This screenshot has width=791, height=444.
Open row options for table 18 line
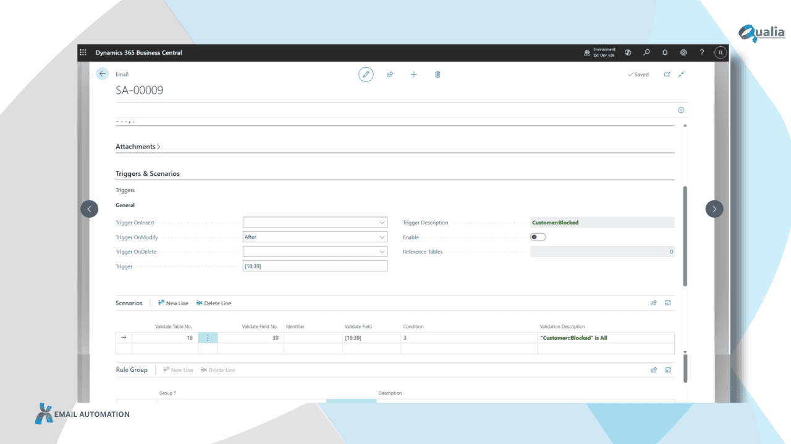(x=208, y=338)
